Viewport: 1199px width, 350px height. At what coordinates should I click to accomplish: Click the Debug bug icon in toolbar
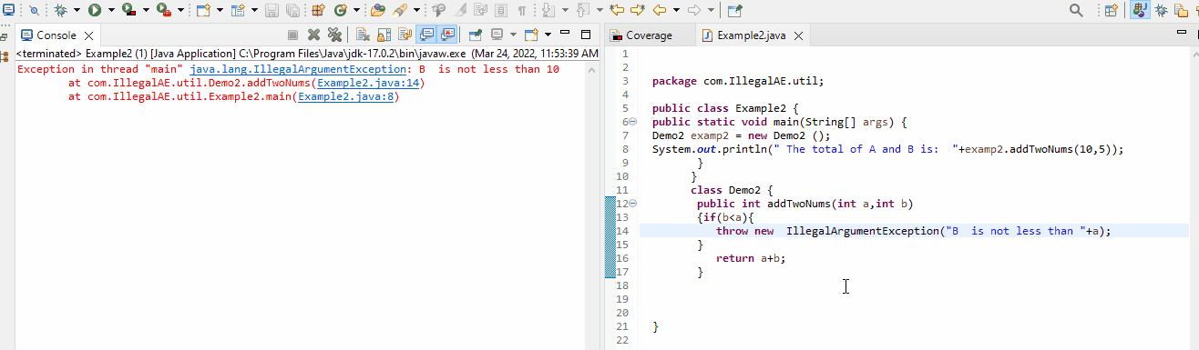(x=60, y=10)
